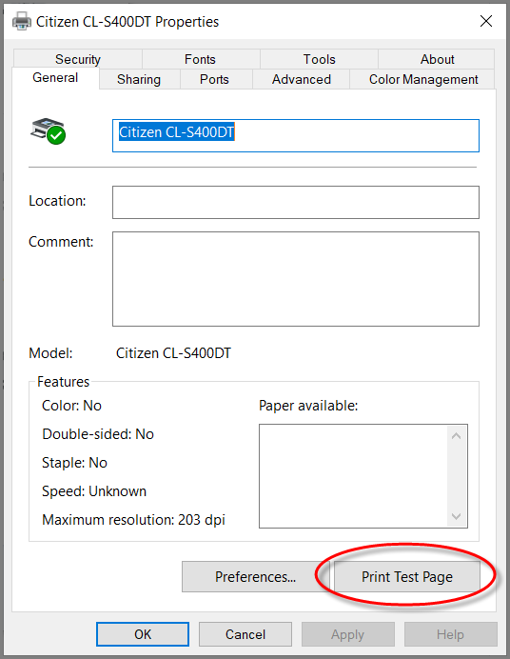Switch to the About tab
The image size is (510, 659).
[x=437, y=59]
